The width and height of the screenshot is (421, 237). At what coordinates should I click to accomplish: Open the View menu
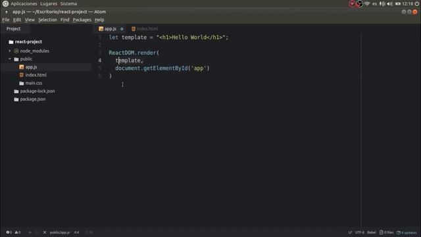(30, 20)
